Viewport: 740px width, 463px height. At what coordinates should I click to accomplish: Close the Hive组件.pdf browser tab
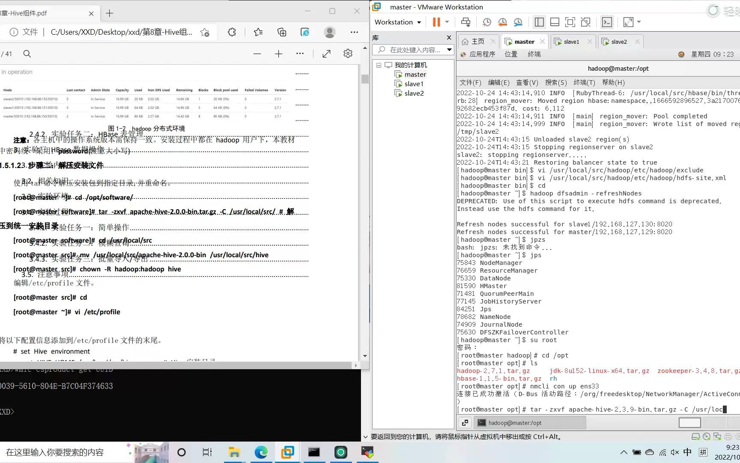(91, 13)
